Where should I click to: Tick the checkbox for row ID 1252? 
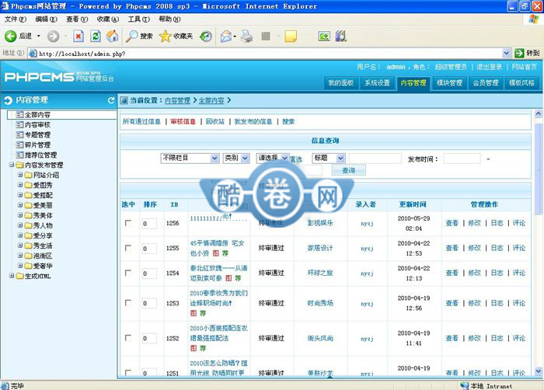pyautogui.click(x=128, y=338)
